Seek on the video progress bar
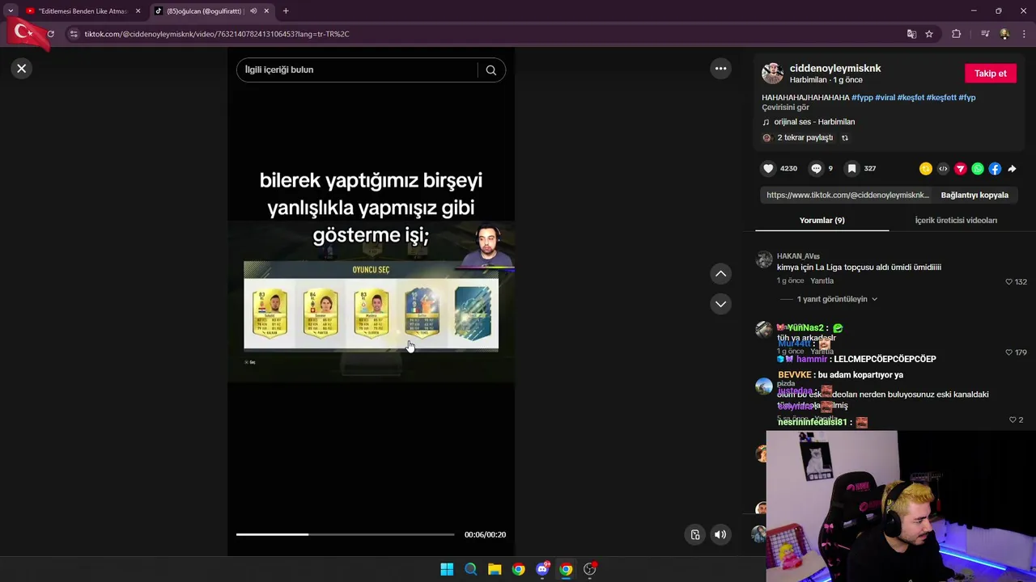The width and height of the screenshot is (1036, 582). pos(345,534)
